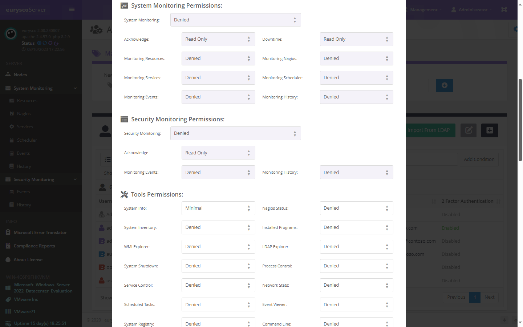Open the LDAP Explorer permission dropdown

coord(356,247)
